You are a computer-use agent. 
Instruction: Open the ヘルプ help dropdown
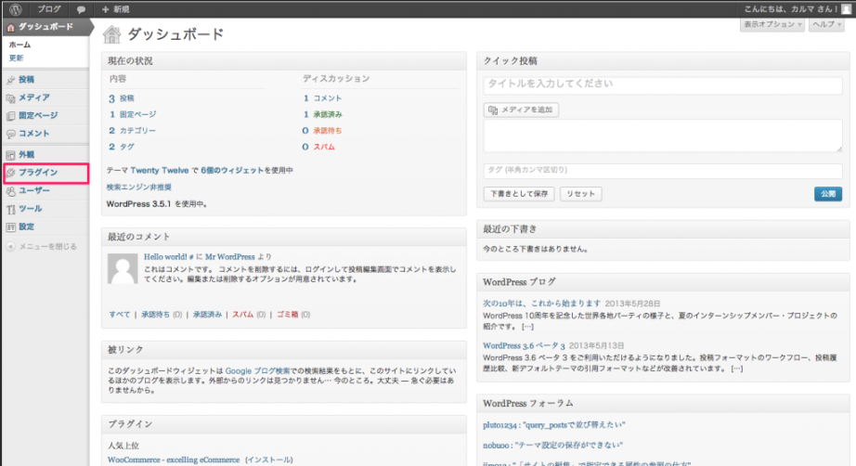826,24
